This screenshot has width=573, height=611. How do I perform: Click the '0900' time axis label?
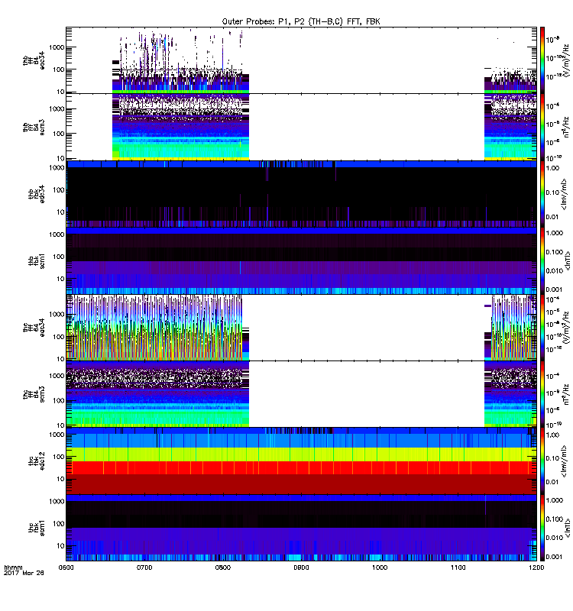point(301,567)
